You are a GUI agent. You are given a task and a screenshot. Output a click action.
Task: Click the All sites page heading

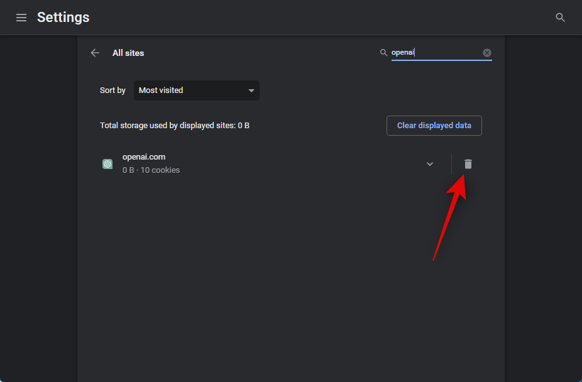point(128,53)
